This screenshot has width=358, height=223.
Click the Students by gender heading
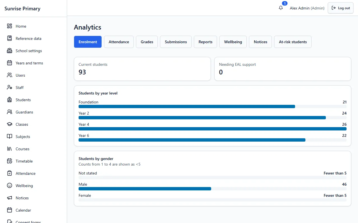[x=96, y=159]
